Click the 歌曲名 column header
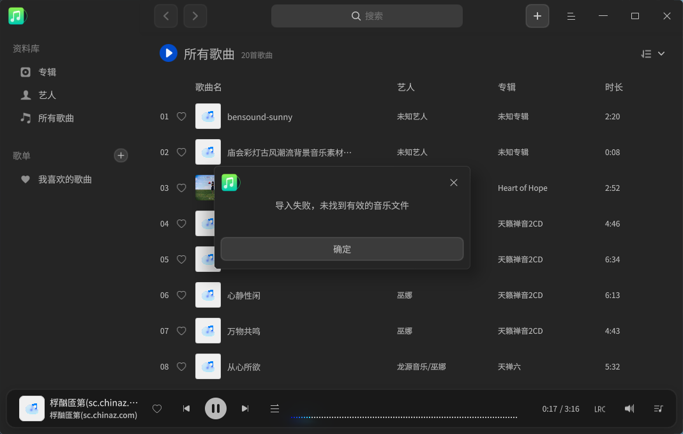The image size is (683, 434). point(208,87)
